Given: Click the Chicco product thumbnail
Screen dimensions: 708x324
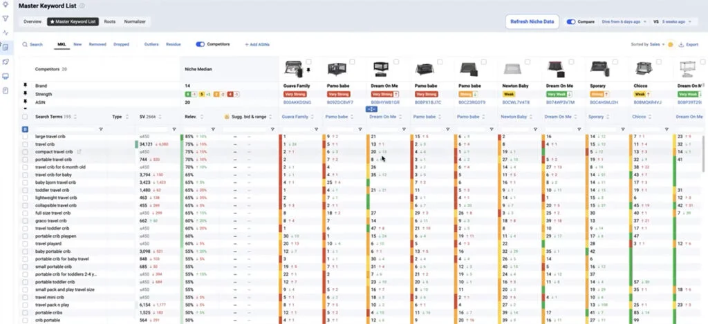Looking at the screenshot, I should [644, 68].
